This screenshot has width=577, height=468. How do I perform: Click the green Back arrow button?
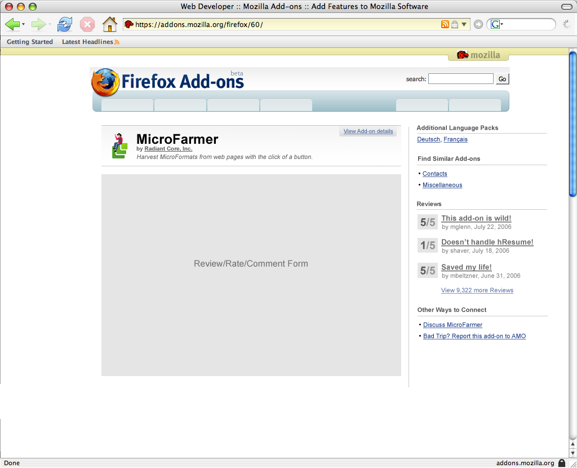click(12, 24)
